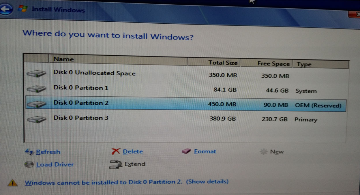
Task: Open the Load Driver dialog
Action: pos(55,164)
